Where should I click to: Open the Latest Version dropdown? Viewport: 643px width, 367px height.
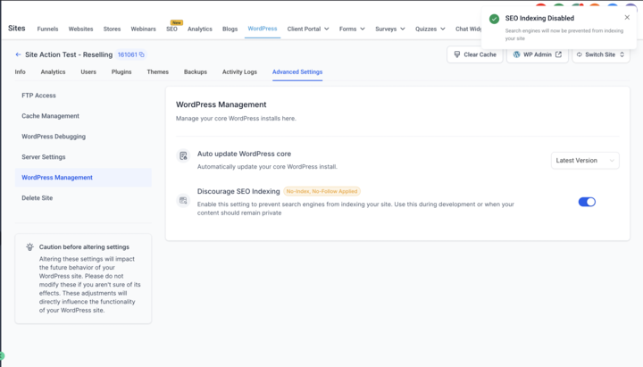pos(585,161)
